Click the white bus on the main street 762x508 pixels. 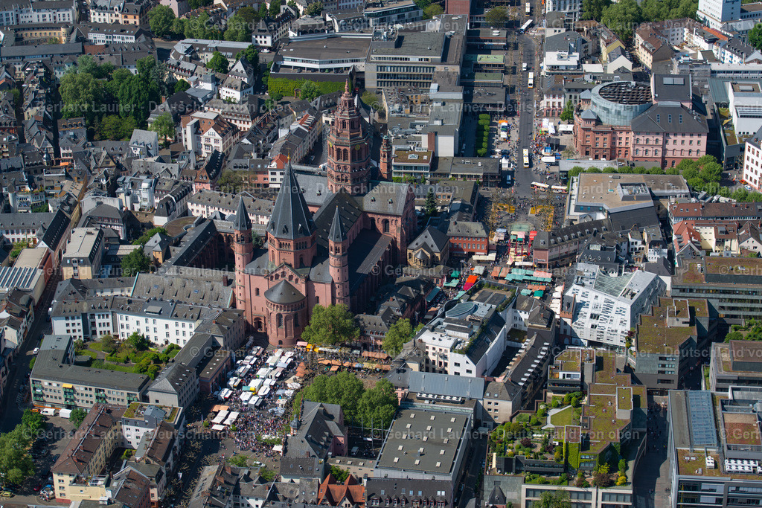(x=525, y=158)
